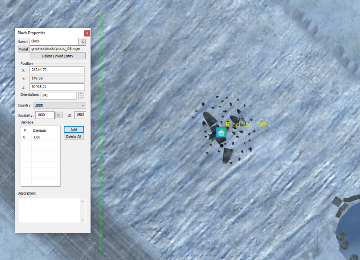Click Add in the Damage section
Screen dimensions: 360x260
point(73,129)
